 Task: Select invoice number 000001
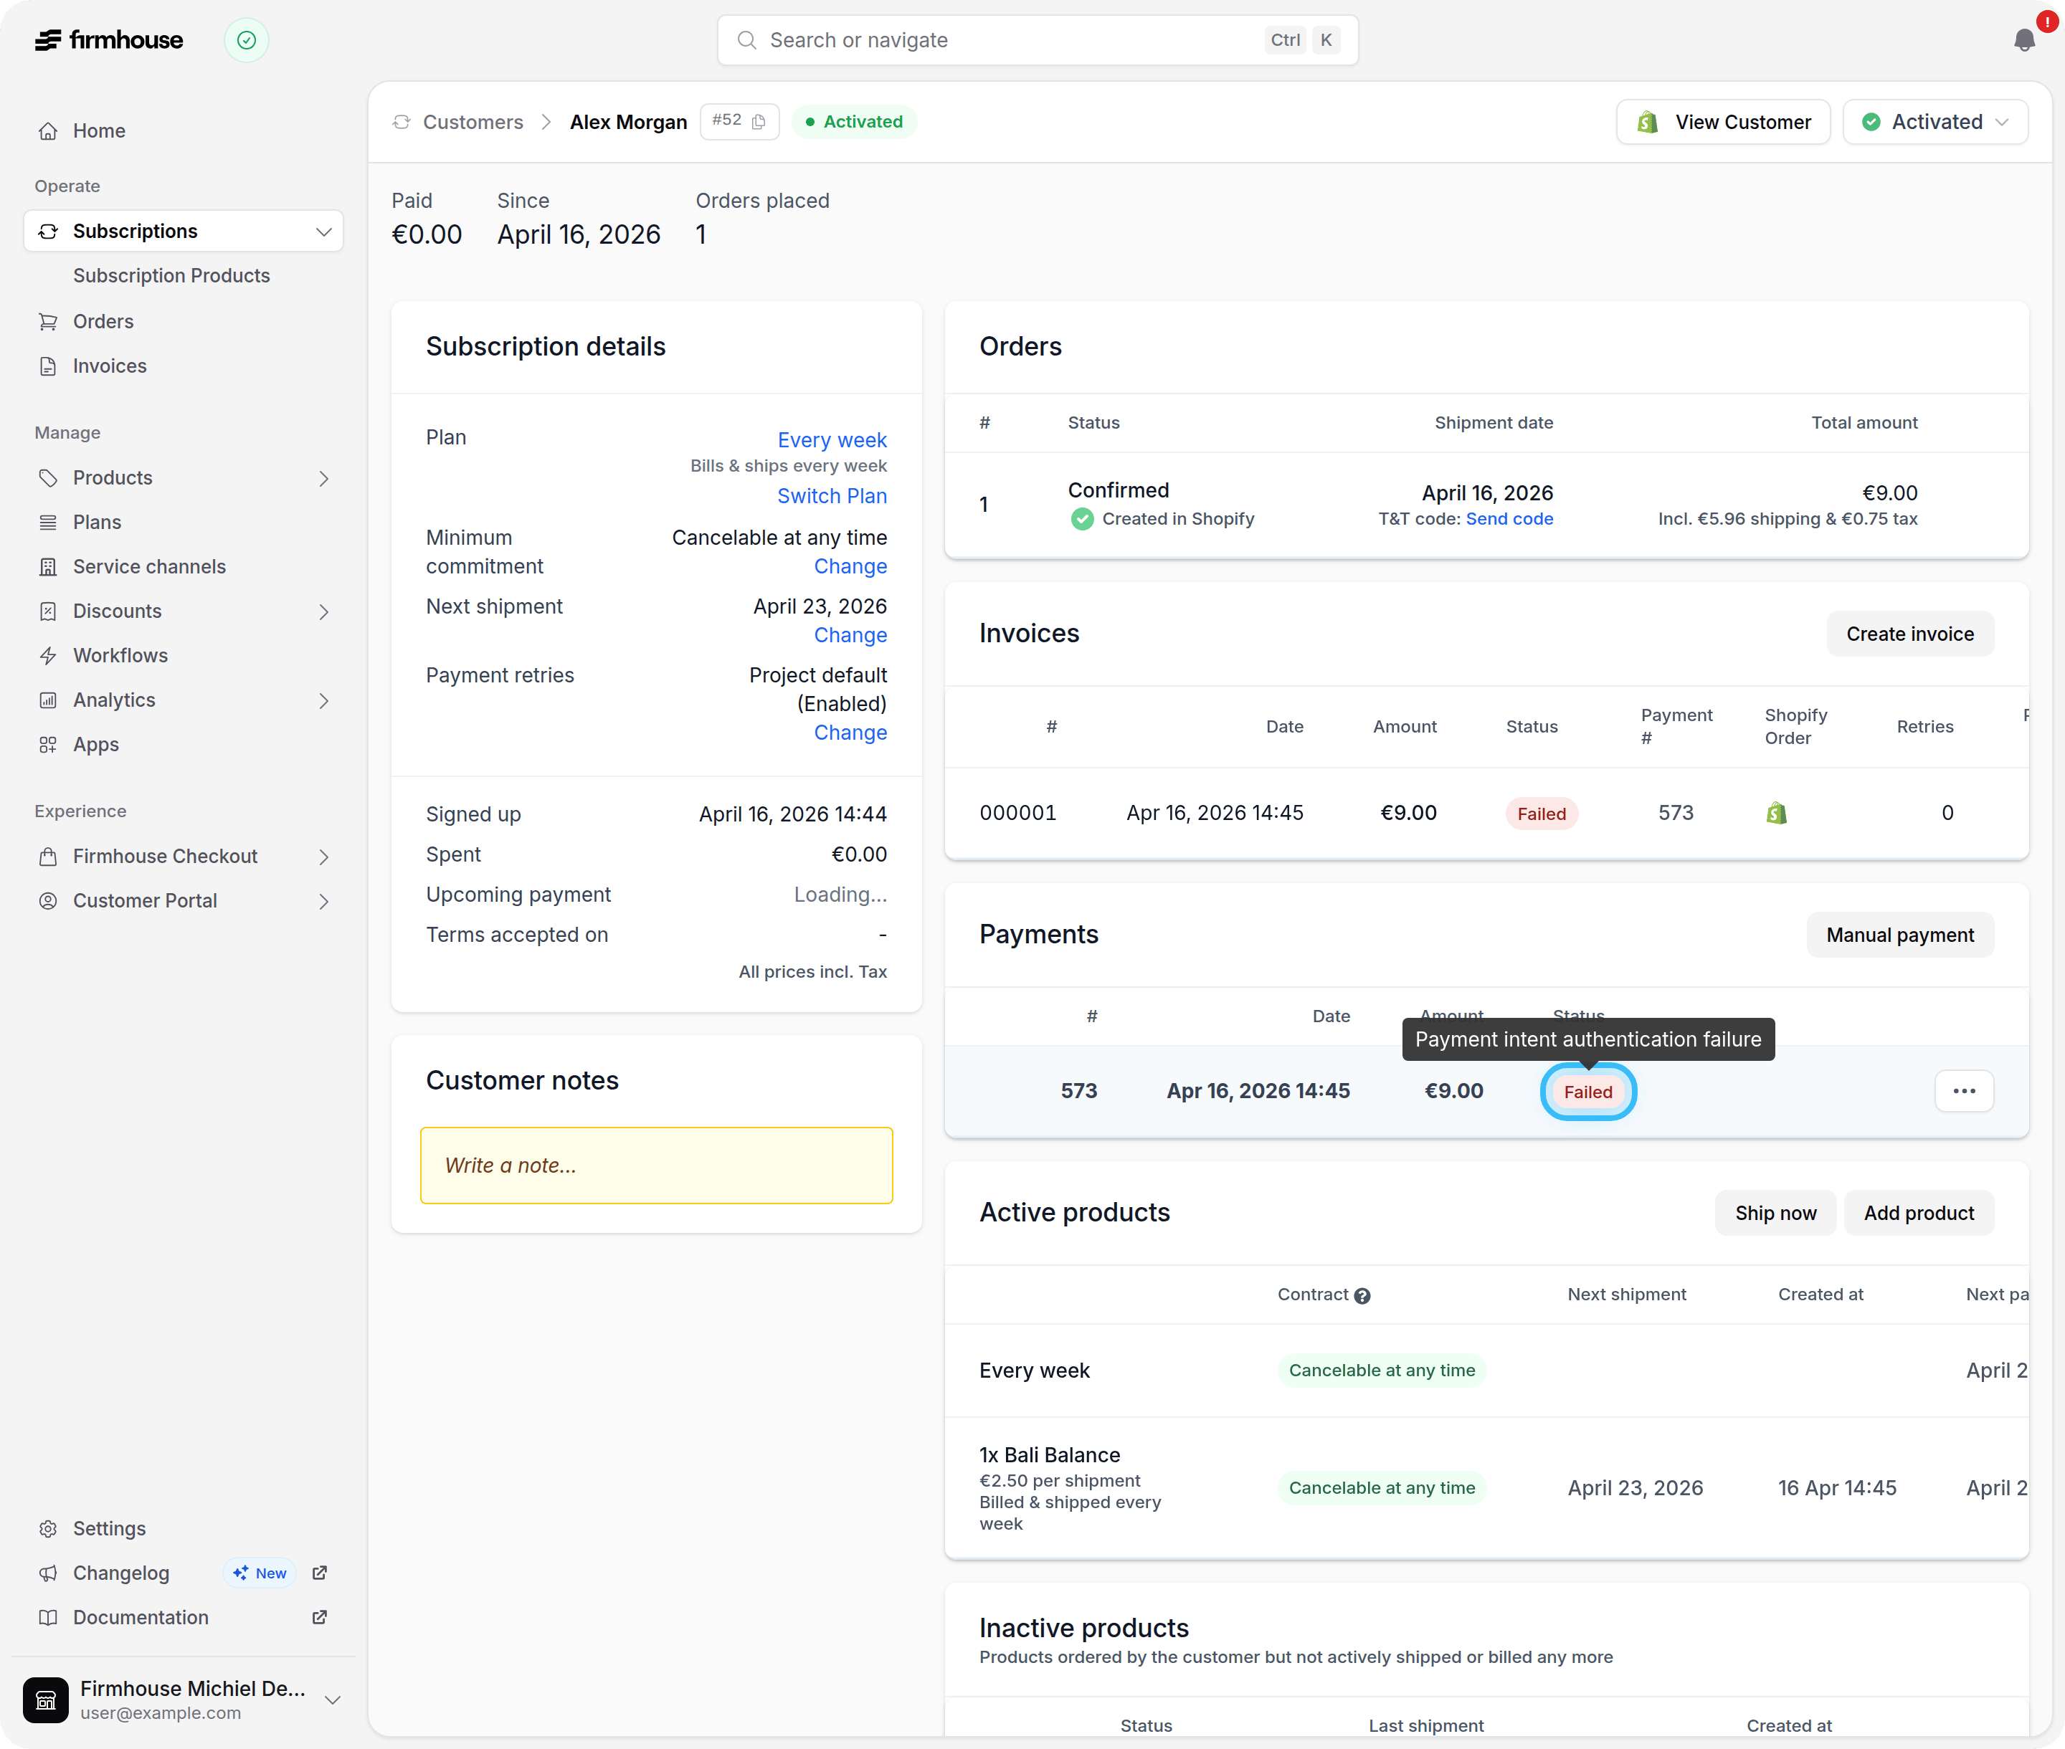[1017, 813]
